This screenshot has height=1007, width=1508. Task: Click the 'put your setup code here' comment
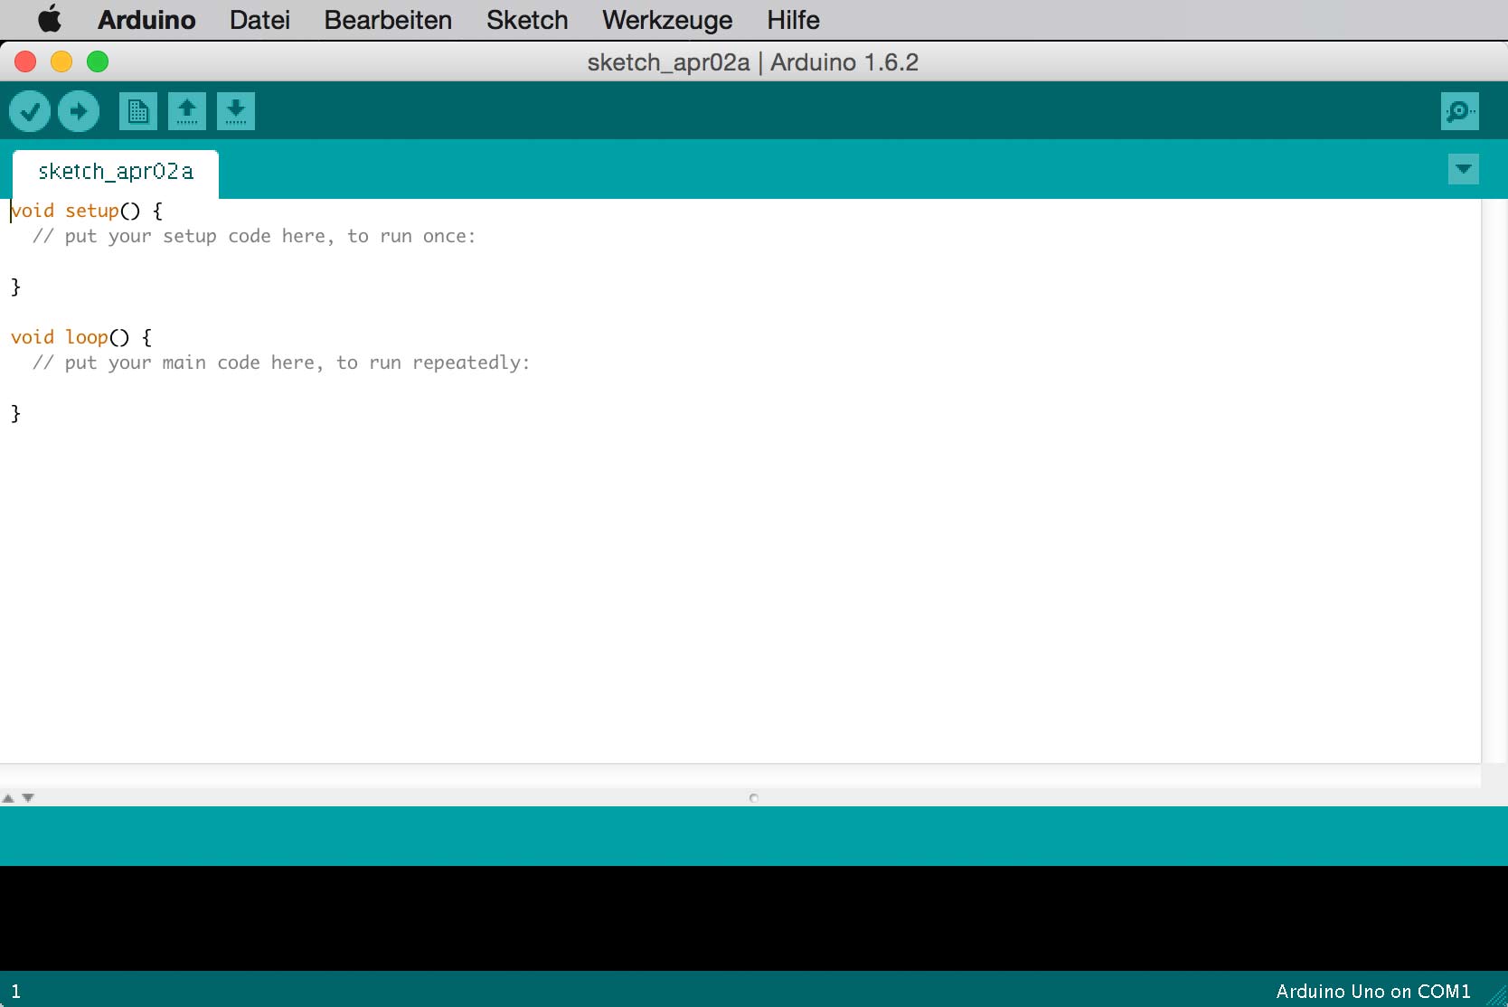point(254,236)
